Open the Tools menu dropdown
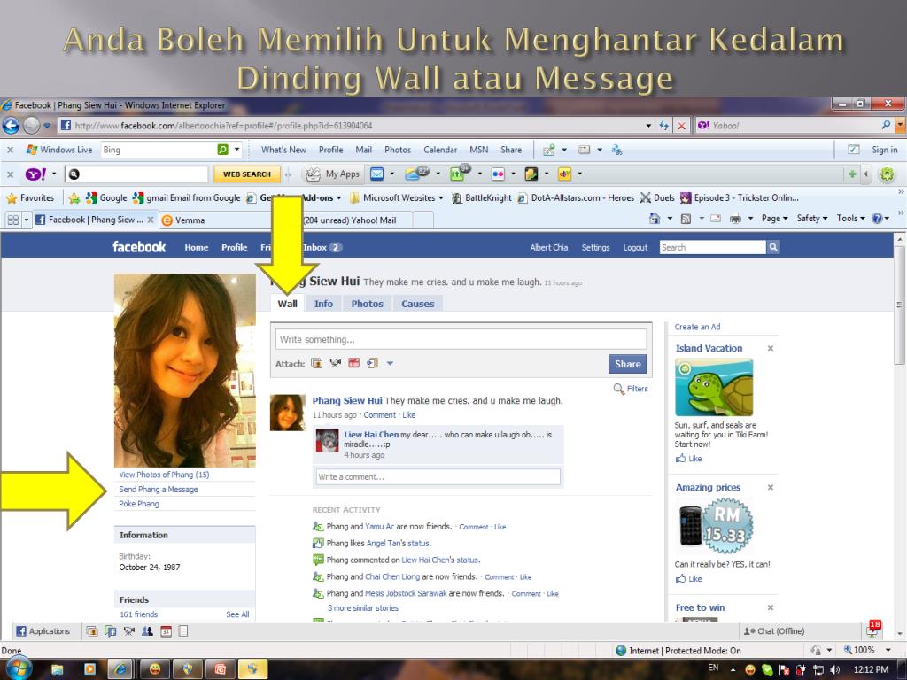The width and height of the screenshot is (907, 680). coord(850,219)
